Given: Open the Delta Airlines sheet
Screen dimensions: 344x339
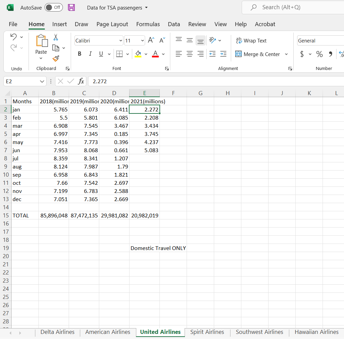Looking at the screenshot, I should [x=57, y=332].
